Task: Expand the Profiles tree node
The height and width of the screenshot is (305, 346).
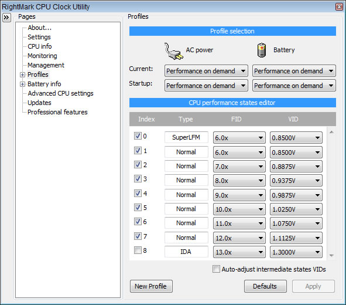Action: tap(22, 74)
